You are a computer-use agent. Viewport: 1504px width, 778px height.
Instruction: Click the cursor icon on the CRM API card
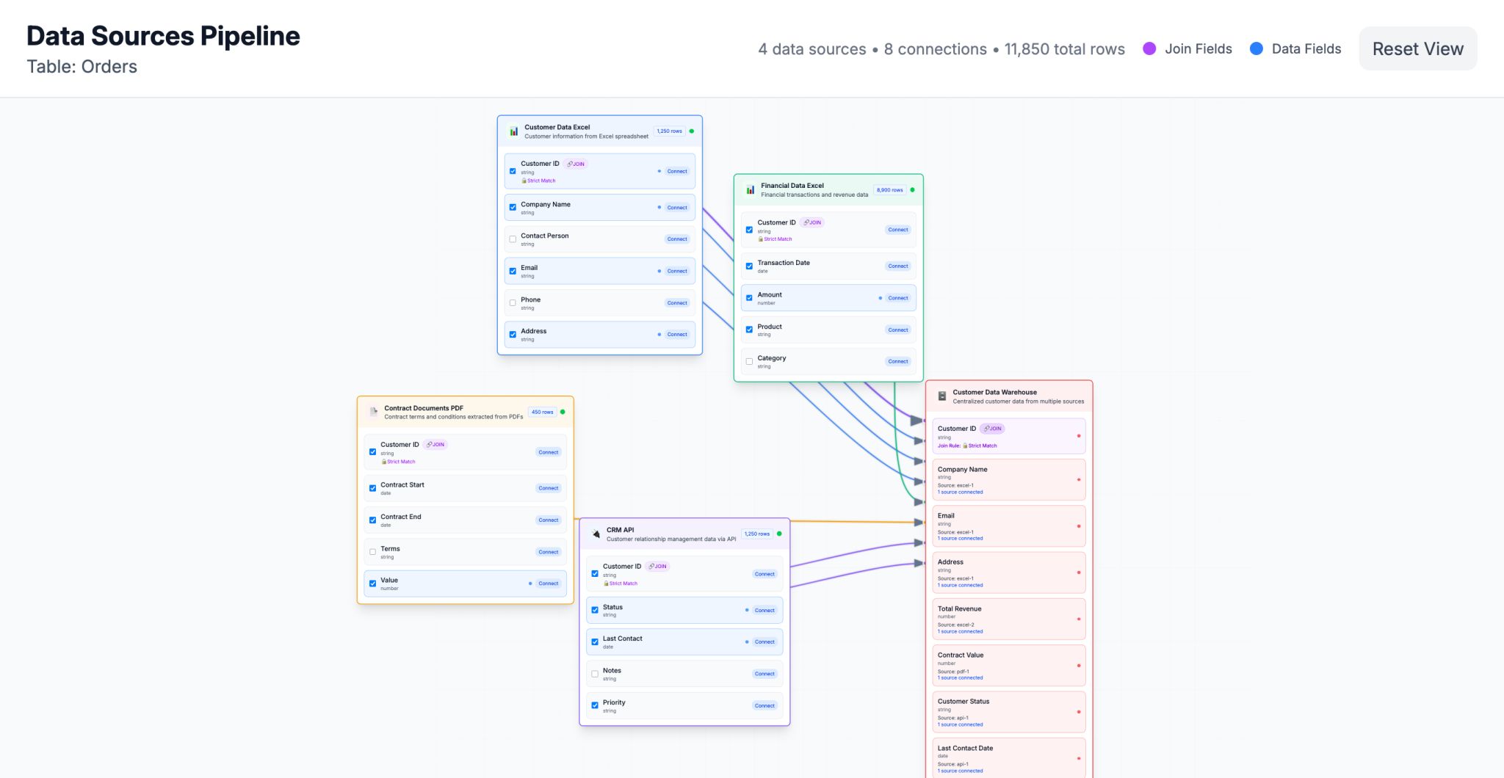[595, 534]
